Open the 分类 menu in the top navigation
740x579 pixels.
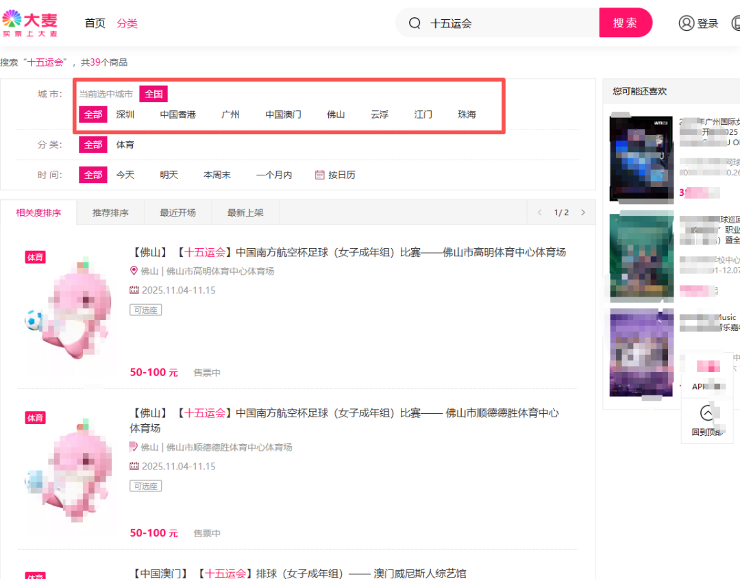pos(127,23)
